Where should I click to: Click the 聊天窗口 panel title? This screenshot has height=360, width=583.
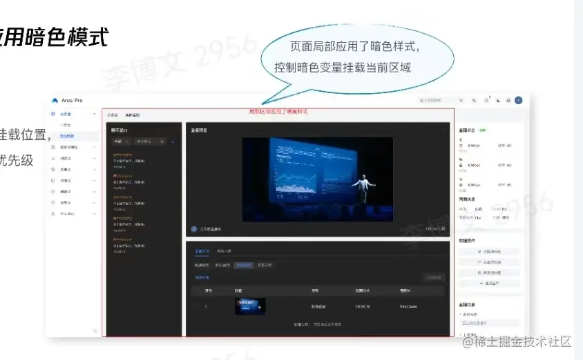[x=120, y=130]
